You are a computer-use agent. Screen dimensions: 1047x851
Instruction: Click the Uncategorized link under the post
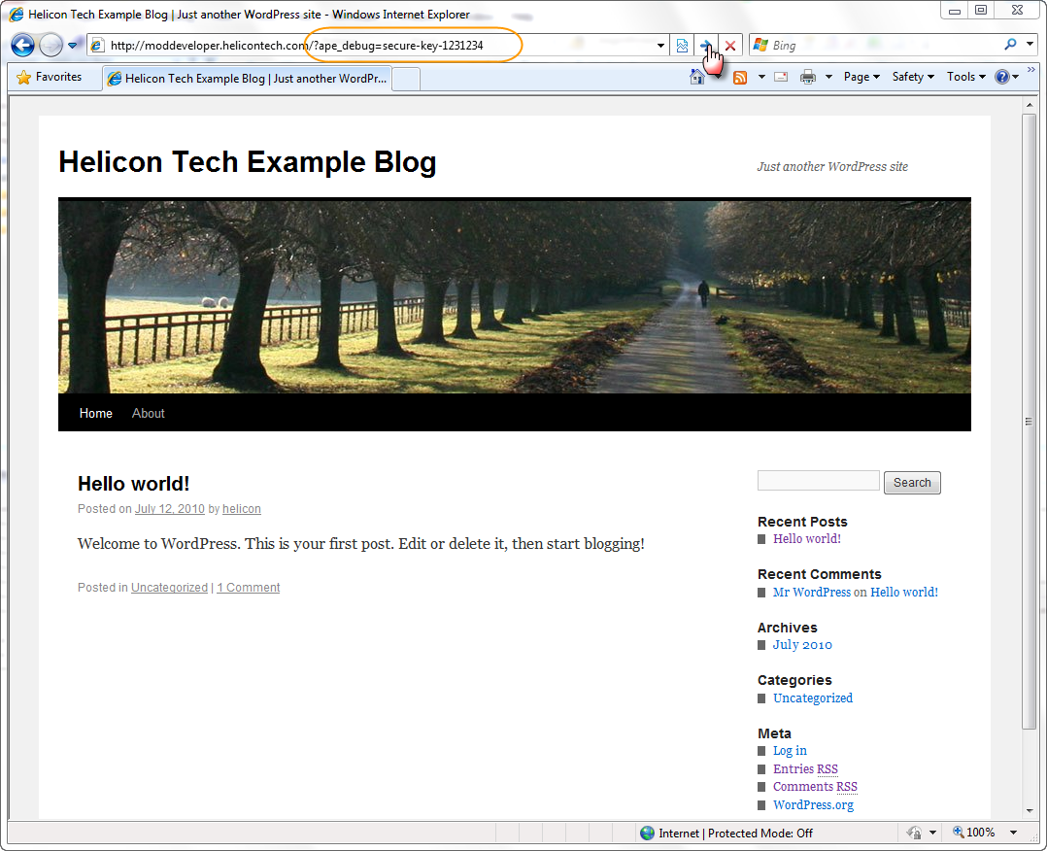[x=169, y=588]
